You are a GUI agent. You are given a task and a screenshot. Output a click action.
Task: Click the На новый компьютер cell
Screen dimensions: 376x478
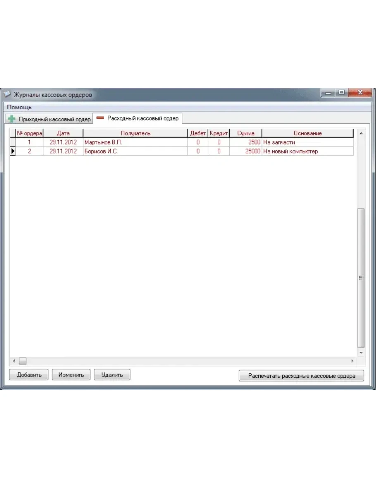point(307,151)
